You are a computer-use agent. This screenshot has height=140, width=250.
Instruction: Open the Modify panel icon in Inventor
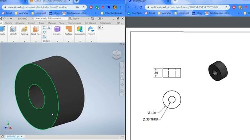pyautogui.click(x=13, y=30)
